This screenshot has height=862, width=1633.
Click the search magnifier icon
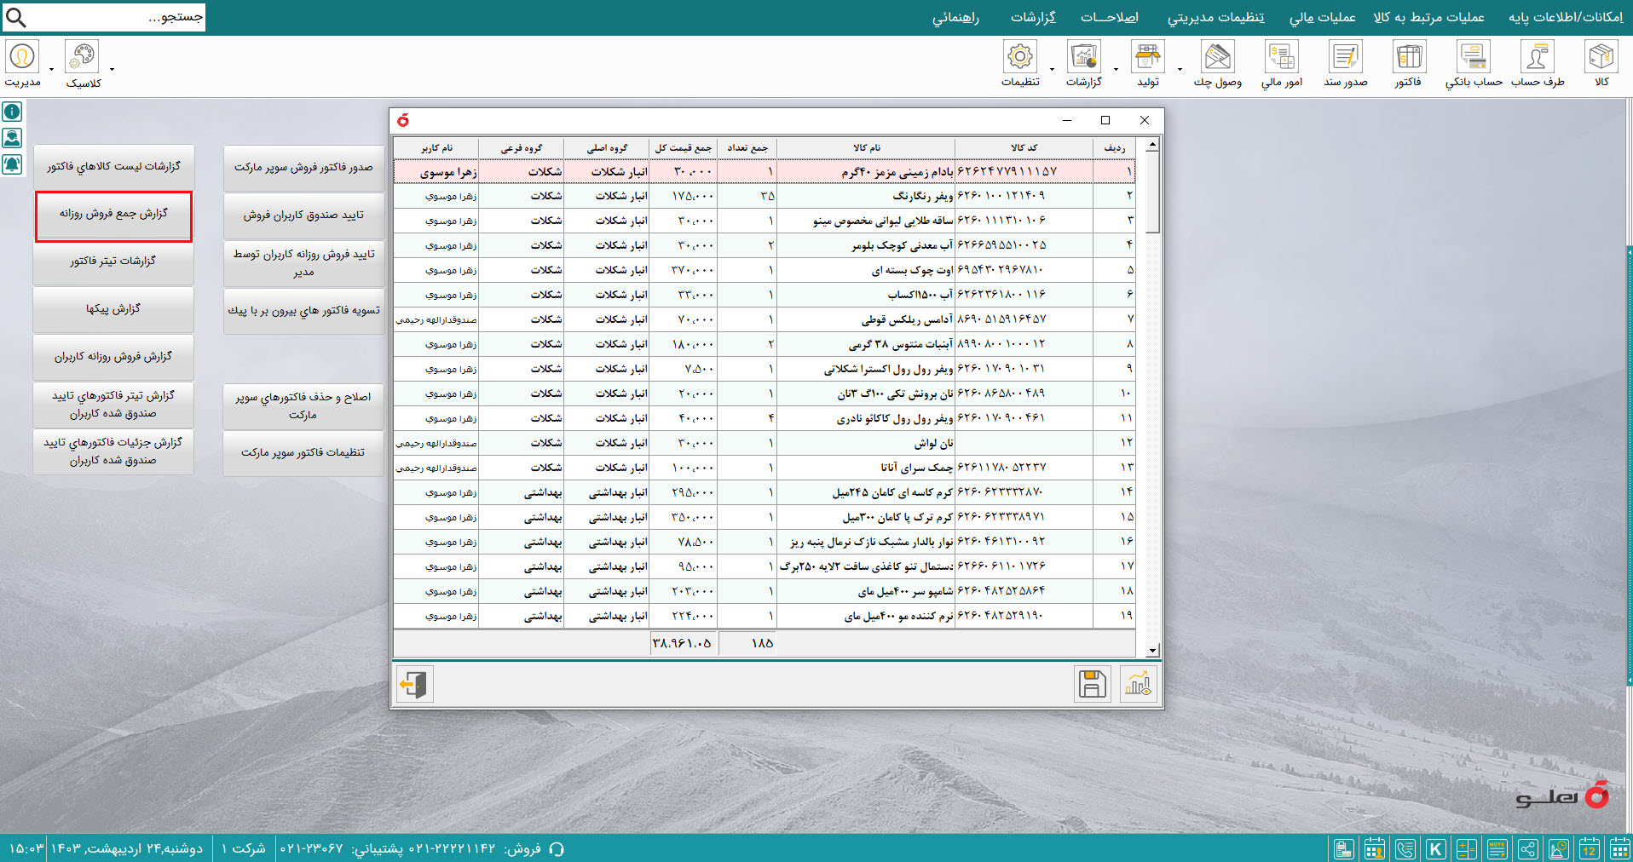tap(16, 17)
